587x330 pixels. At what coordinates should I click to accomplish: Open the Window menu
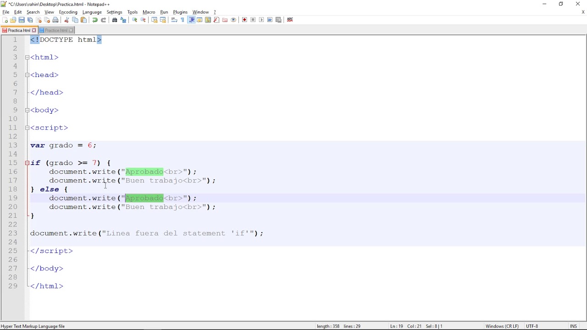200,12
